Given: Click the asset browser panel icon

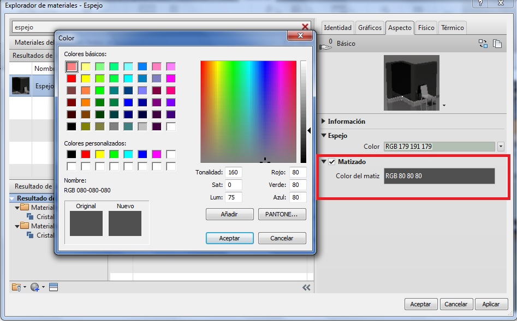Looking at the screenshot, I should tap(53, 287).
